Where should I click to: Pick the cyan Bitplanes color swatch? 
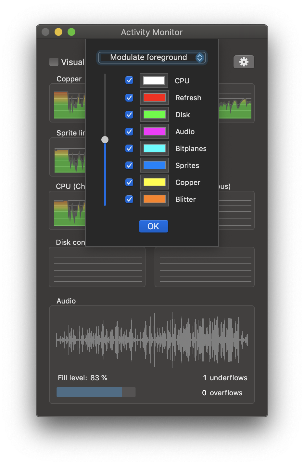click(x=155, y=148)
